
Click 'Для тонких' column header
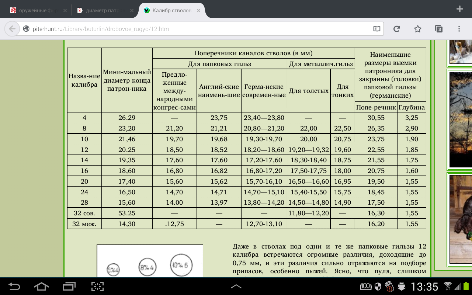(x=343, y=91)
